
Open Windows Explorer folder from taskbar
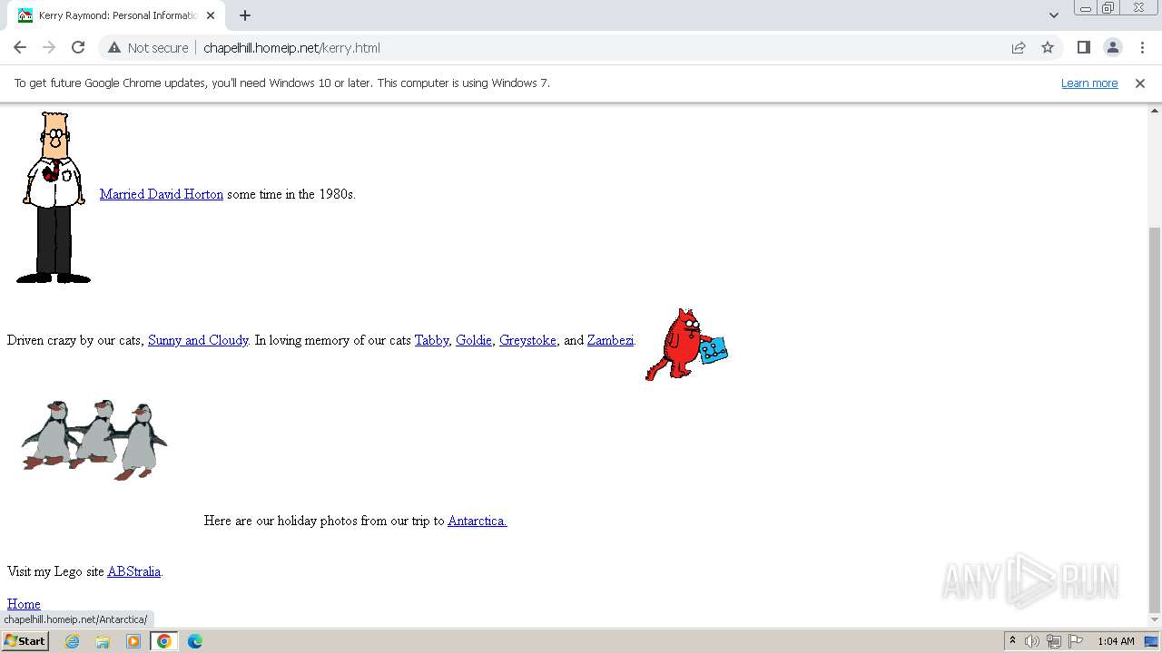pos(103,641)
